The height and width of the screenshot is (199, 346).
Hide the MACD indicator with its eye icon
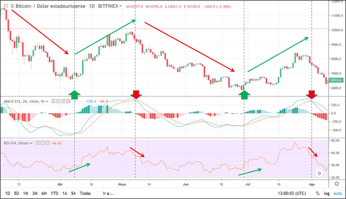click(x=53, y=101)
